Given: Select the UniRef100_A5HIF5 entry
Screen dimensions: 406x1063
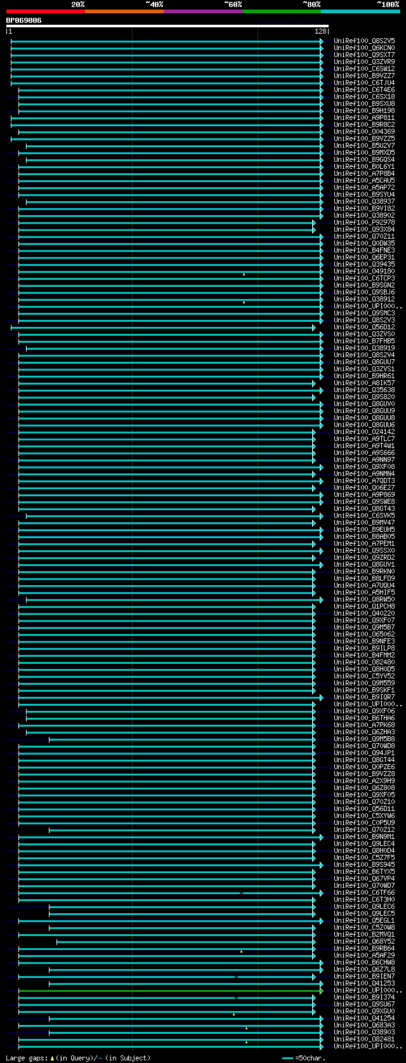Looking at the screenshot, I should click(x=364, y=592).
